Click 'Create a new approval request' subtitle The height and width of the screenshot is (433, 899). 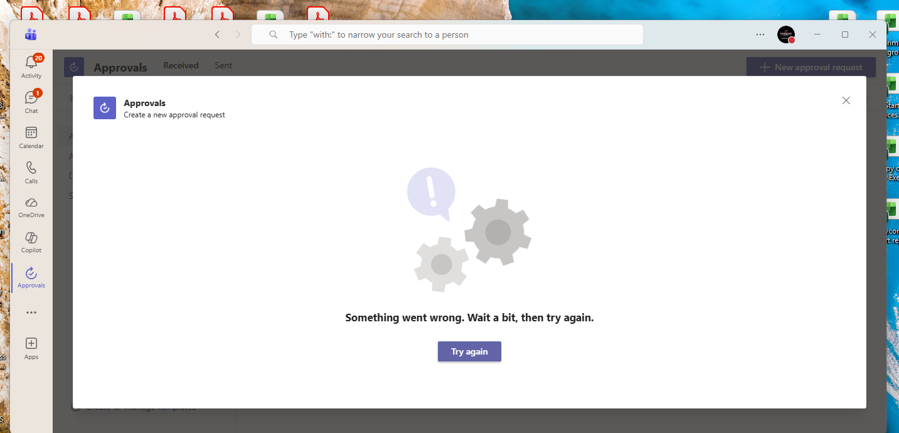pos(174,115)
